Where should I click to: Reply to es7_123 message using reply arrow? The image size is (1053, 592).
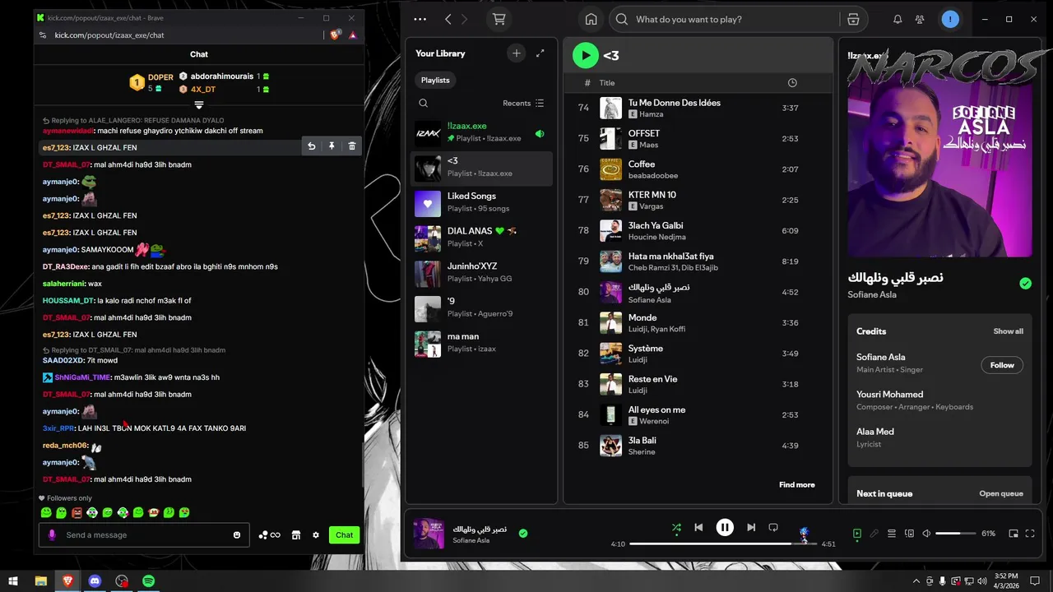[x=312, y=146]
